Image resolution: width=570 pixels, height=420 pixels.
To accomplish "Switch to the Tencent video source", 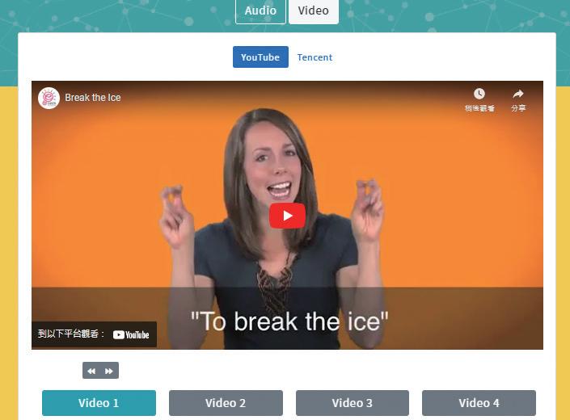I will 315,57.
